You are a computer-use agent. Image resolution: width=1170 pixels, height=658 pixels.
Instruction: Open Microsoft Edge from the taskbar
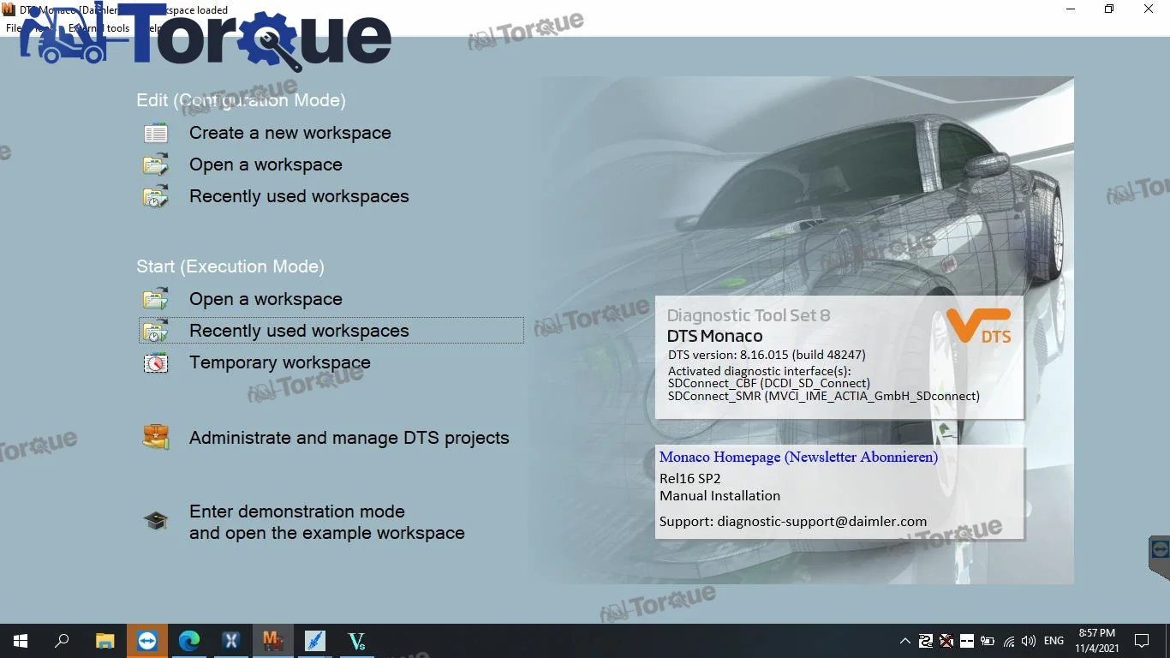click(x=189, y=641)
